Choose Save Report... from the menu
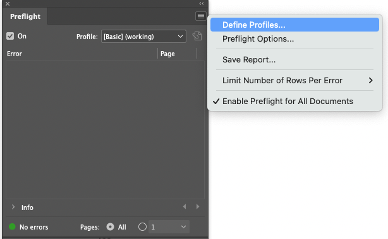This screenshot has width=388, height=239. point(294,59)
